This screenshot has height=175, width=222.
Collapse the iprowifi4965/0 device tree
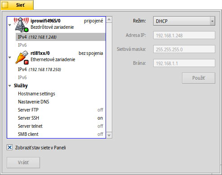tap(10, 25)
